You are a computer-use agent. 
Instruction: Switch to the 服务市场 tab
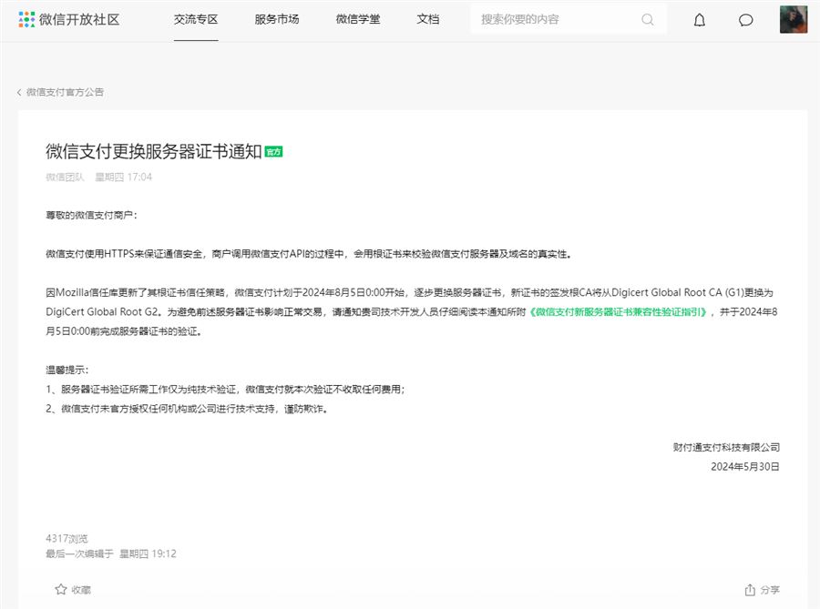[x=277, y=19]
